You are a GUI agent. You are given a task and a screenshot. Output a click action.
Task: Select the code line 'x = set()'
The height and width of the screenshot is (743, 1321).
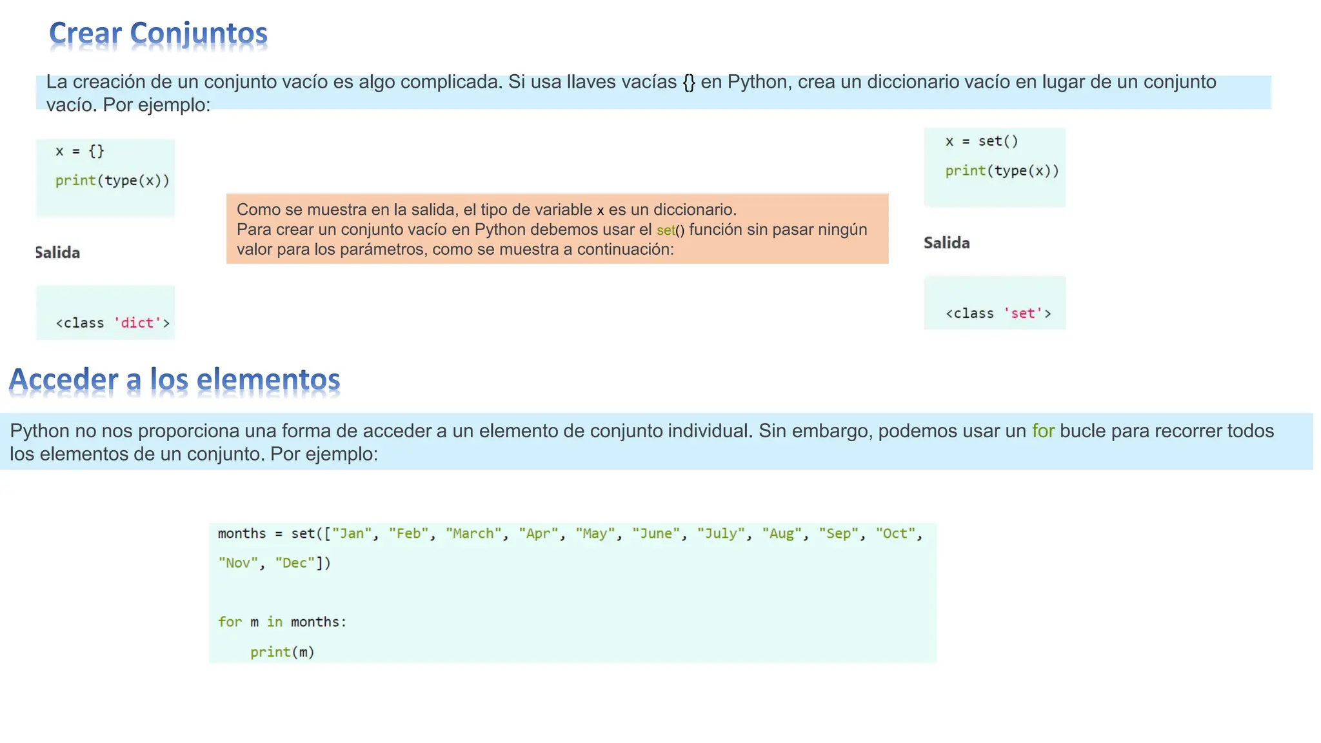click(982, 141)
